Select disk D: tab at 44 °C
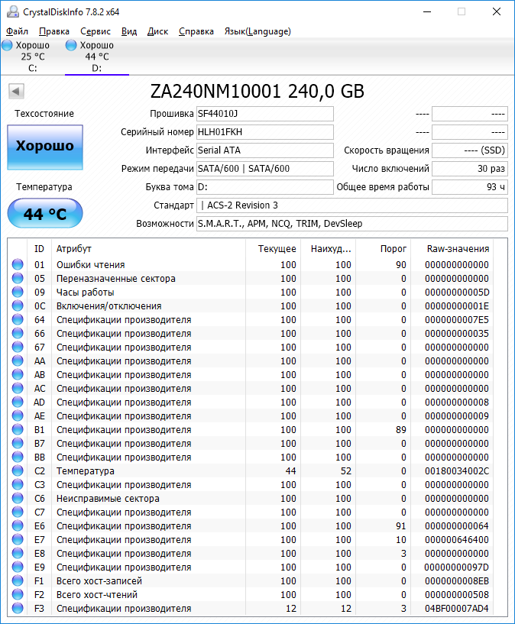 [97, 57]
